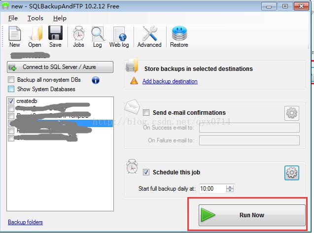
Task: Click the envelope e-mail icon
Action: point(132,106)
